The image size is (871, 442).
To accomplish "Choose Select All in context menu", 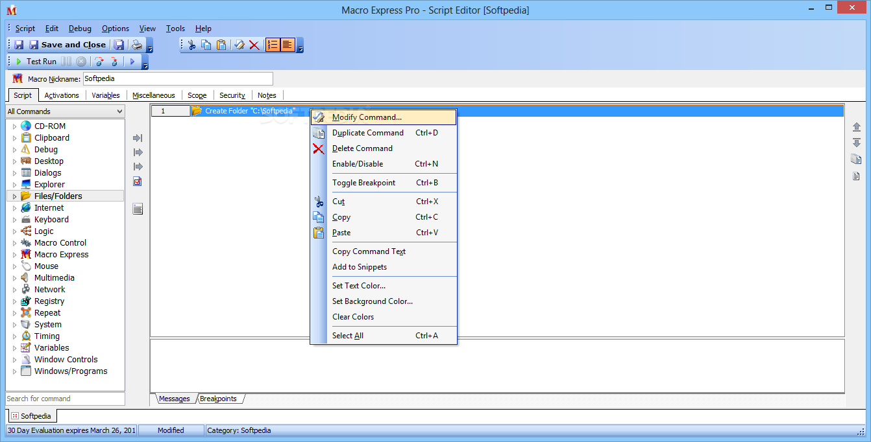I will coord(384,336).
